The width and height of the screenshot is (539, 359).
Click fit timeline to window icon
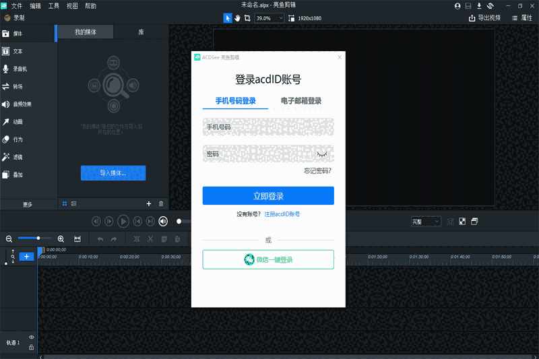[x=77, y=238]
